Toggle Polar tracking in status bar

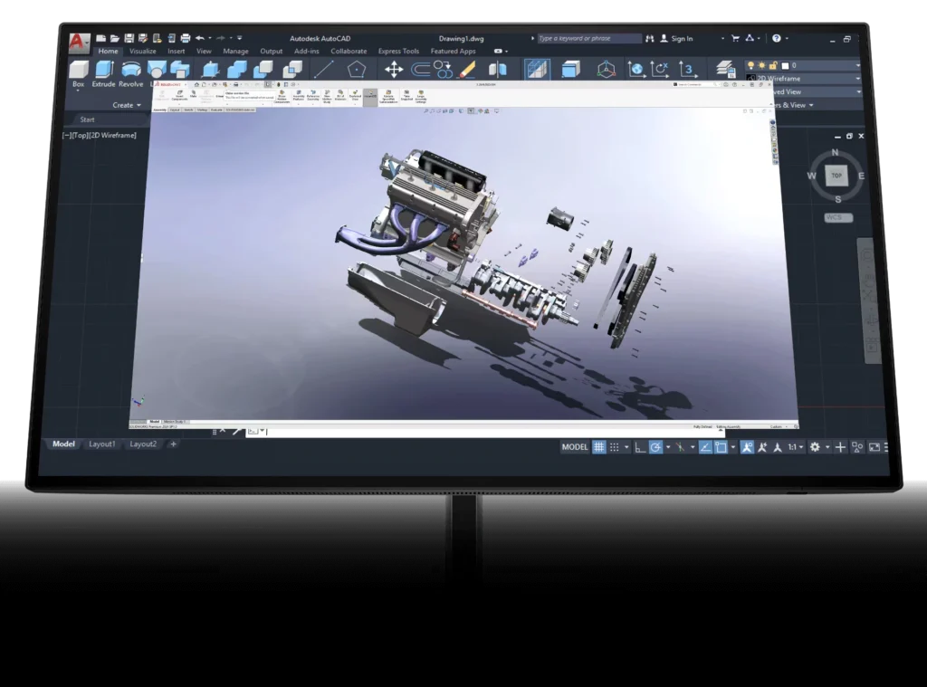655,447
